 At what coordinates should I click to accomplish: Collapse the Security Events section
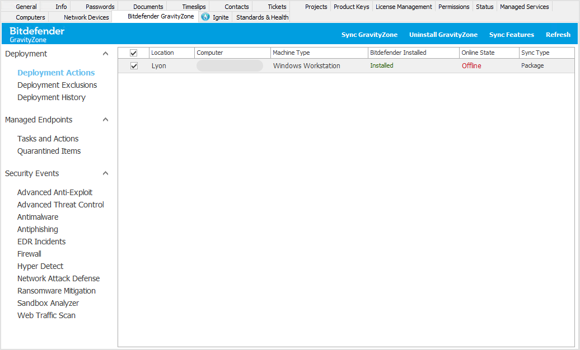[105, 173]
